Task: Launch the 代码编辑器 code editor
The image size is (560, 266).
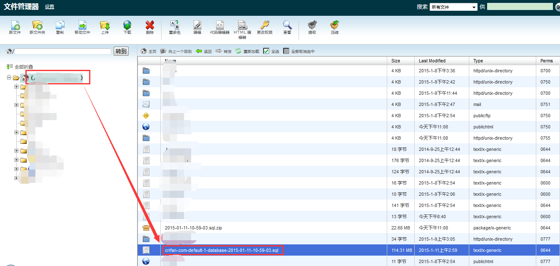Action: pyautogui.click(x=219, y=25)
